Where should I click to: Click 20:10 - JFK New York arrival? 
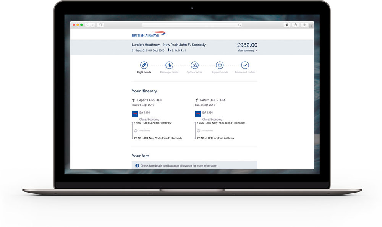coord(158,138)
